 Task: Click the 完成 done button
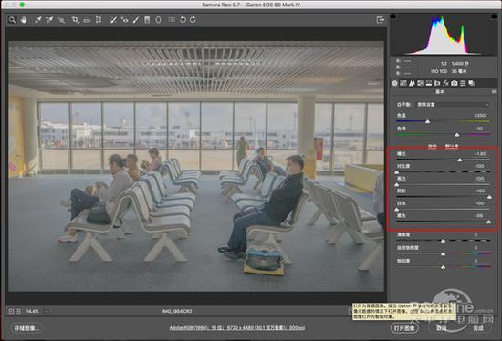[x=478, y=328]
